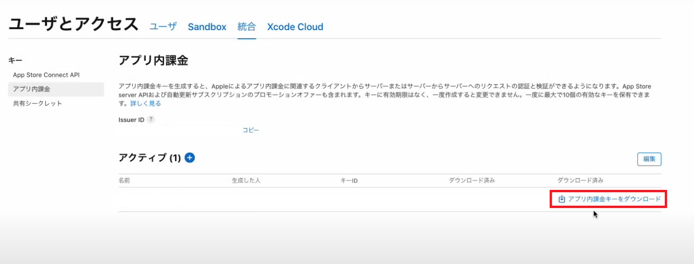
Task: Click the アプリ内課金 section heading
Action: pos(154,61)
